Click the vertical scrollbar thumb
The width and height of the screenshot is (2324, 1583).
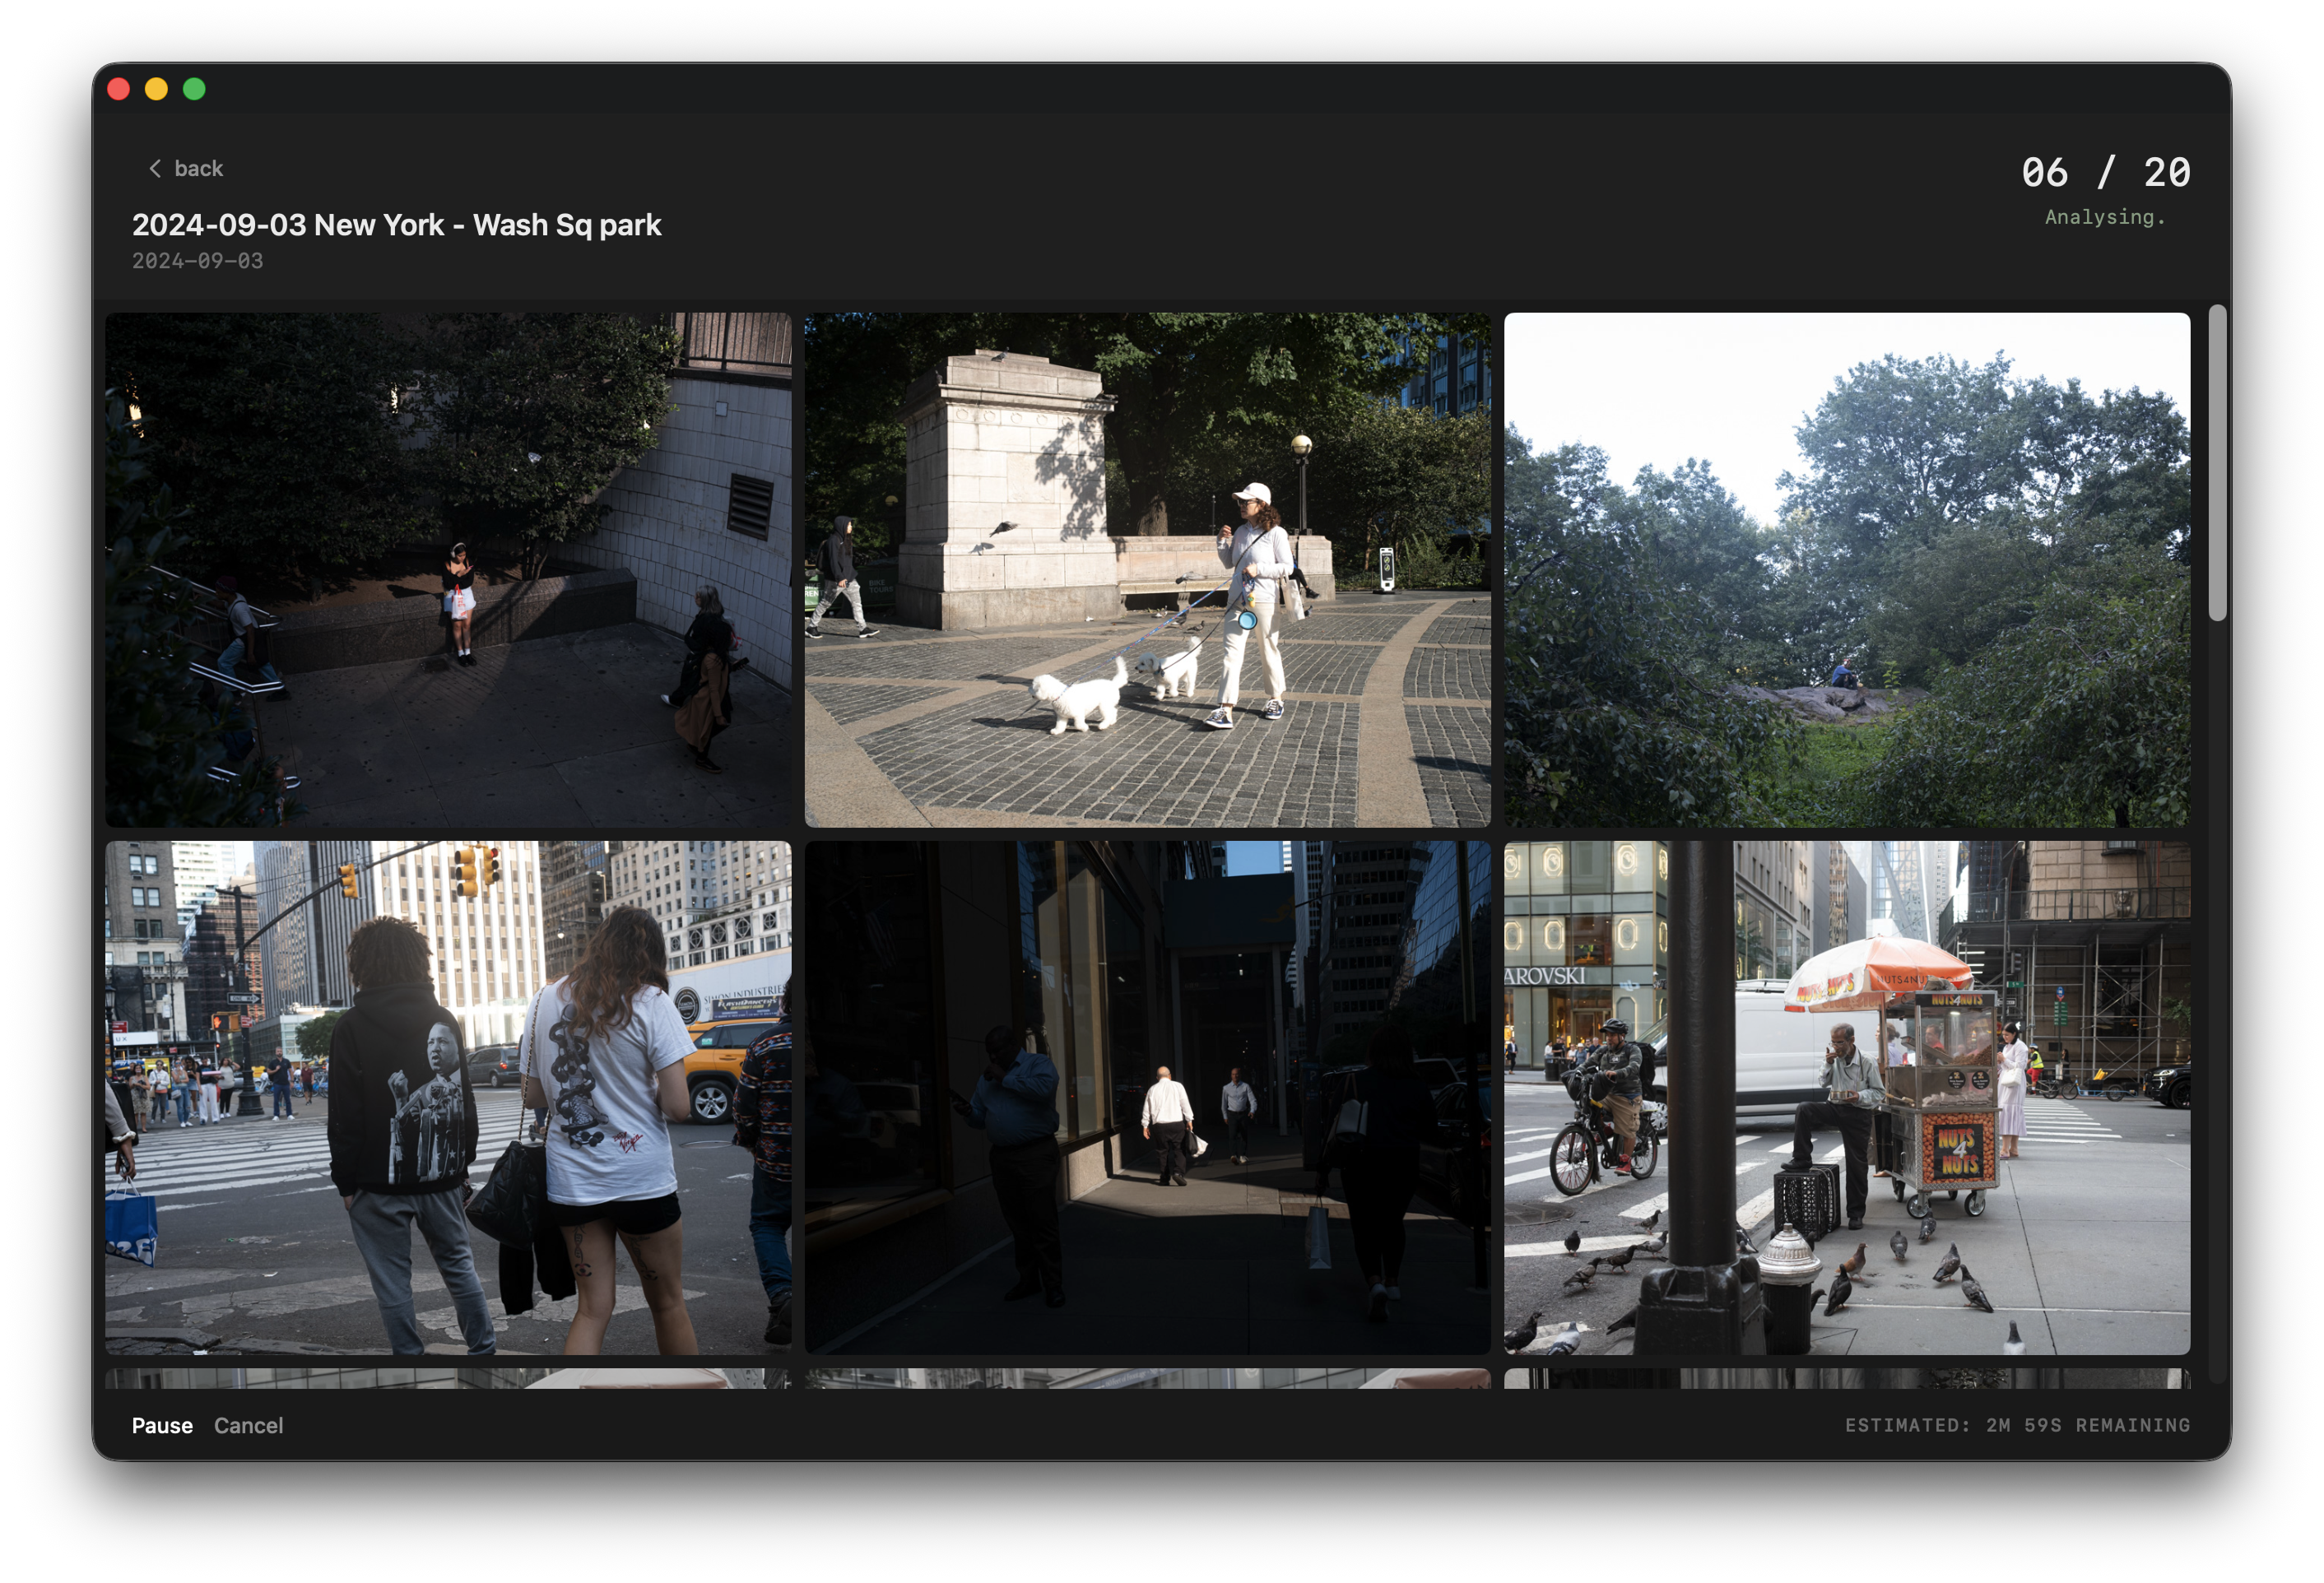pos(2217,462)
